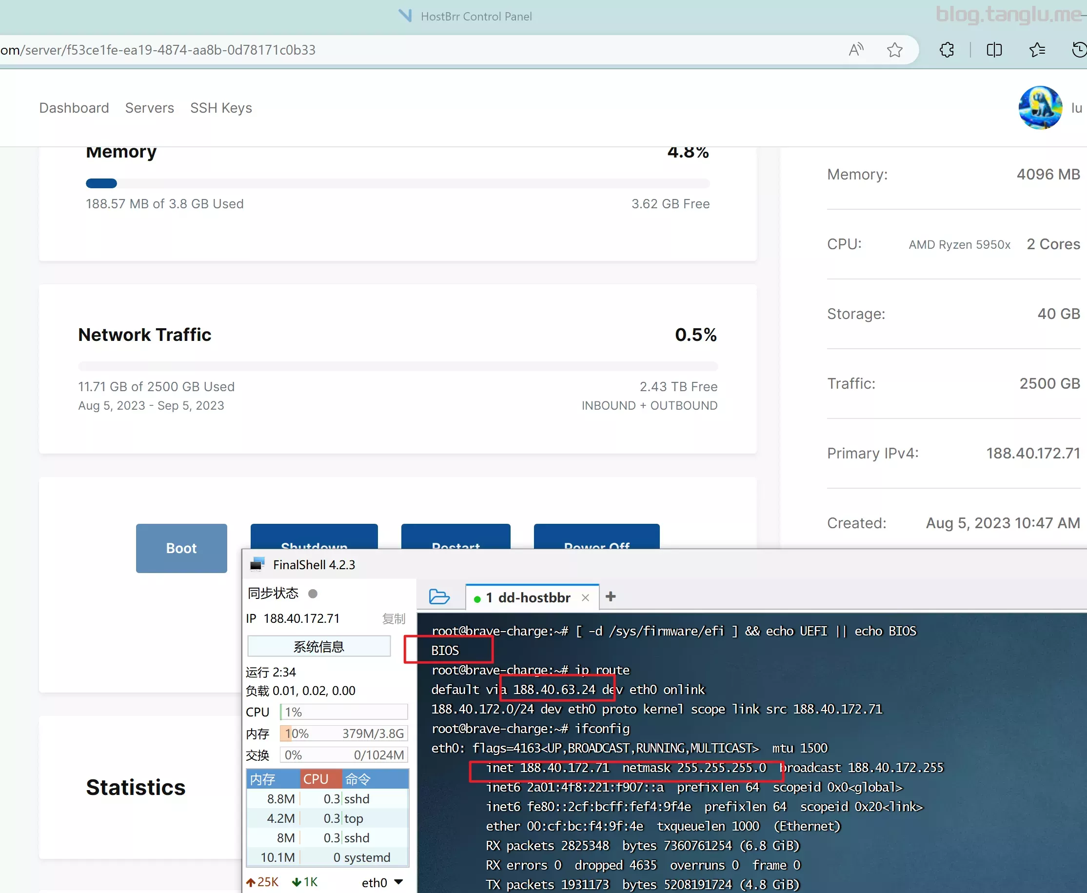
Task: Toggle split screen view icon
Action: [x=994, y=50]
